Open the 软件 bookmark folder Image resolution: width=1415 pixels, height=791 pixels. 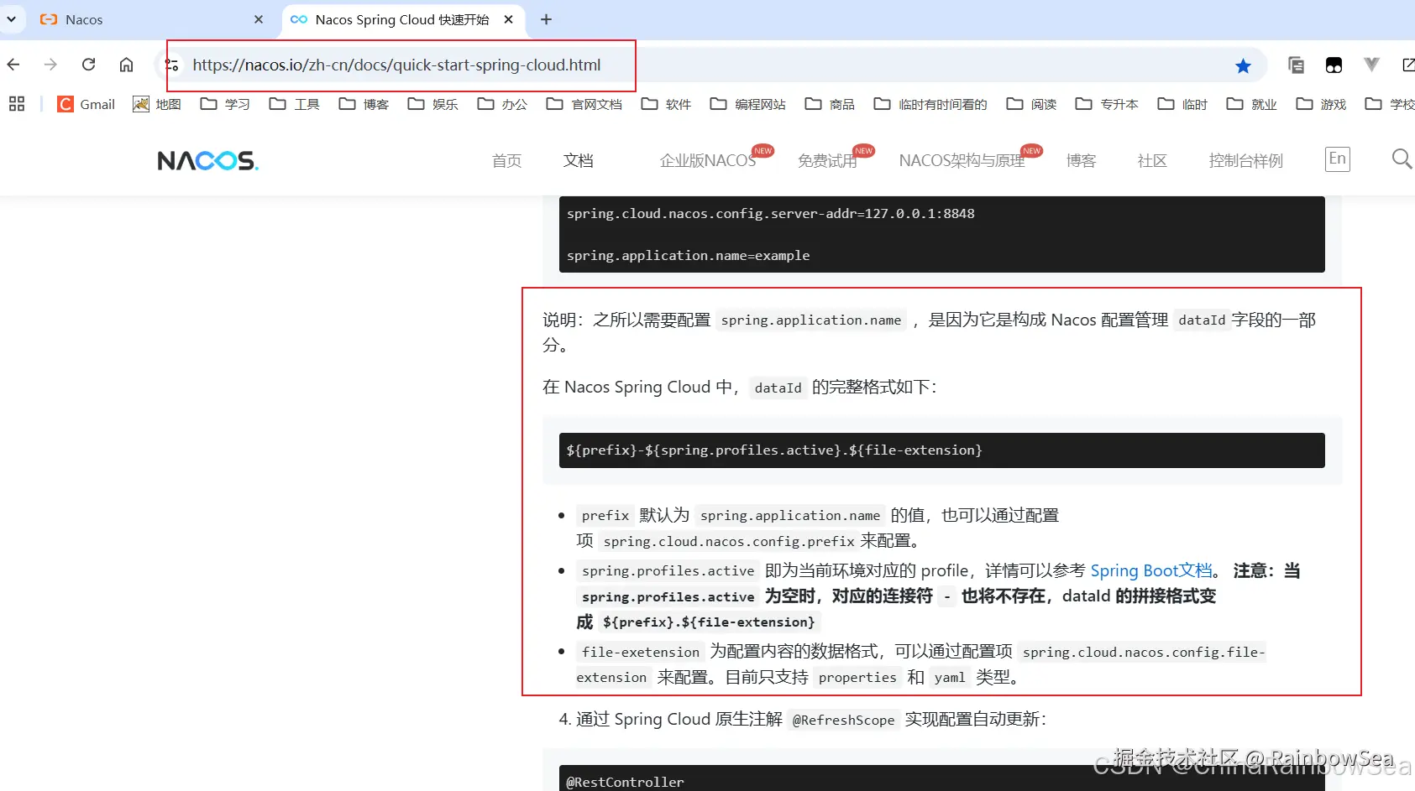click(x=666, y=104)
